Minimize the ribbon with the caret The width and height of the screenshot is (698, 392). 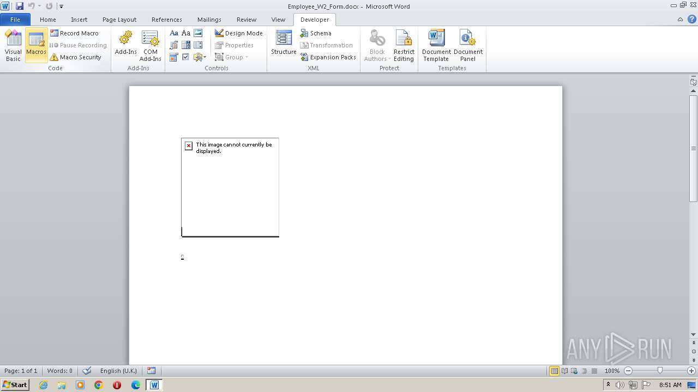point(680,20)
